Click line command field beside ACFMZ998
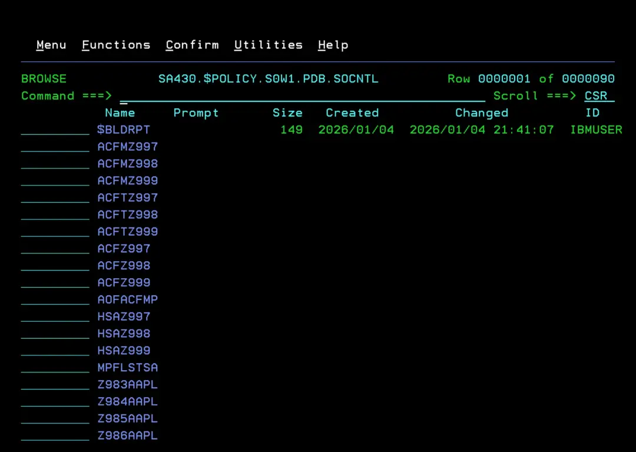The width and height of the screenshot is (636, 452). 55,164
